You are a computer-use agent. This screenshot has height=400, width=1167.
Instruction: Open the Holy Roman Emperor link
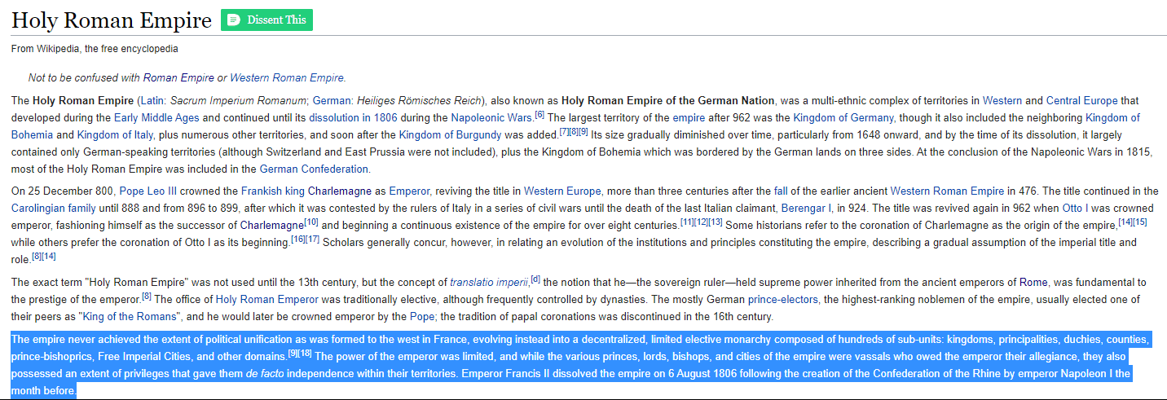[266, 300]
